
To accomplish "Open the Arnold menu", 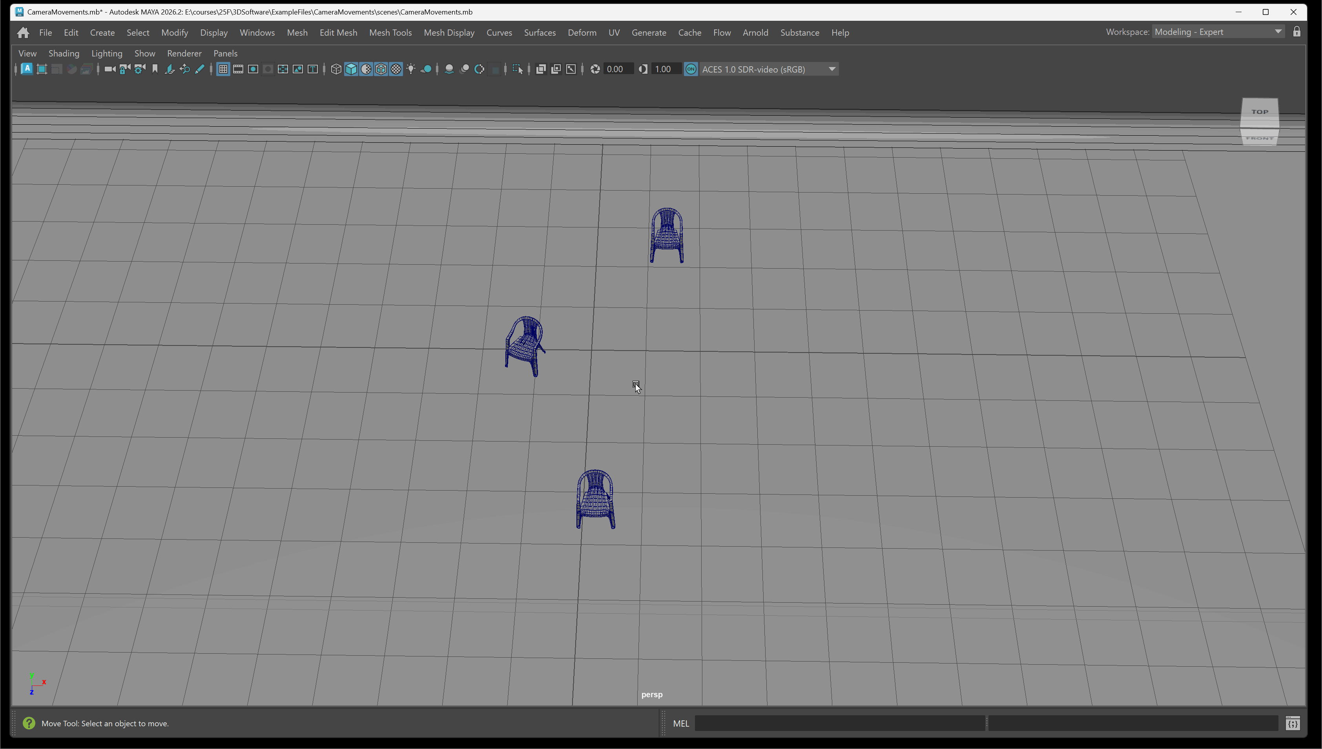I will click(755, 33).
